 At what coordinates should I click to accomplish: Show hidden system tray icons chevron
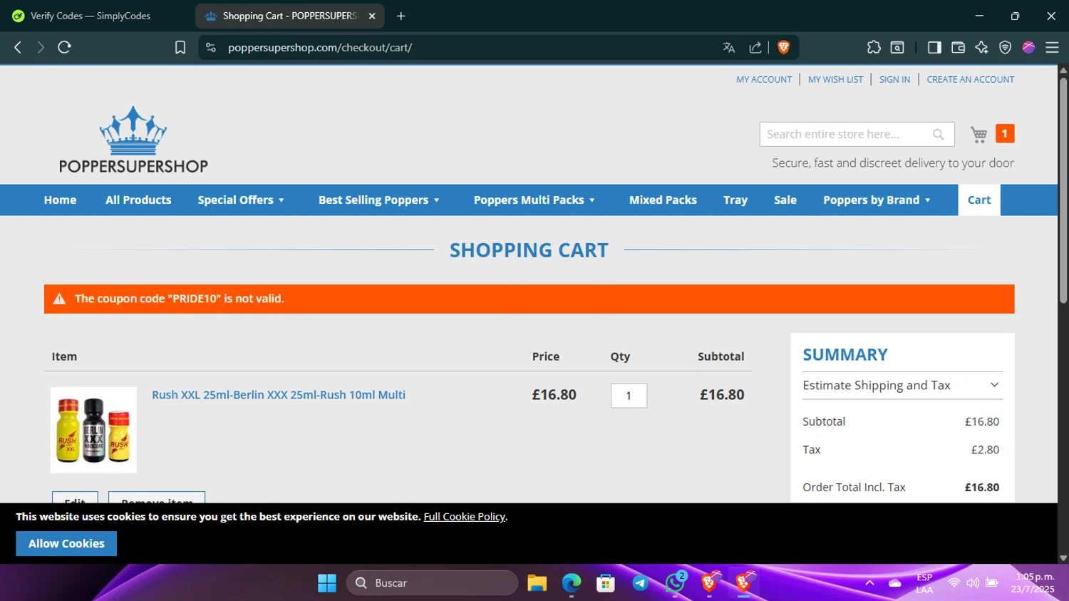click(x=869, y=582)
